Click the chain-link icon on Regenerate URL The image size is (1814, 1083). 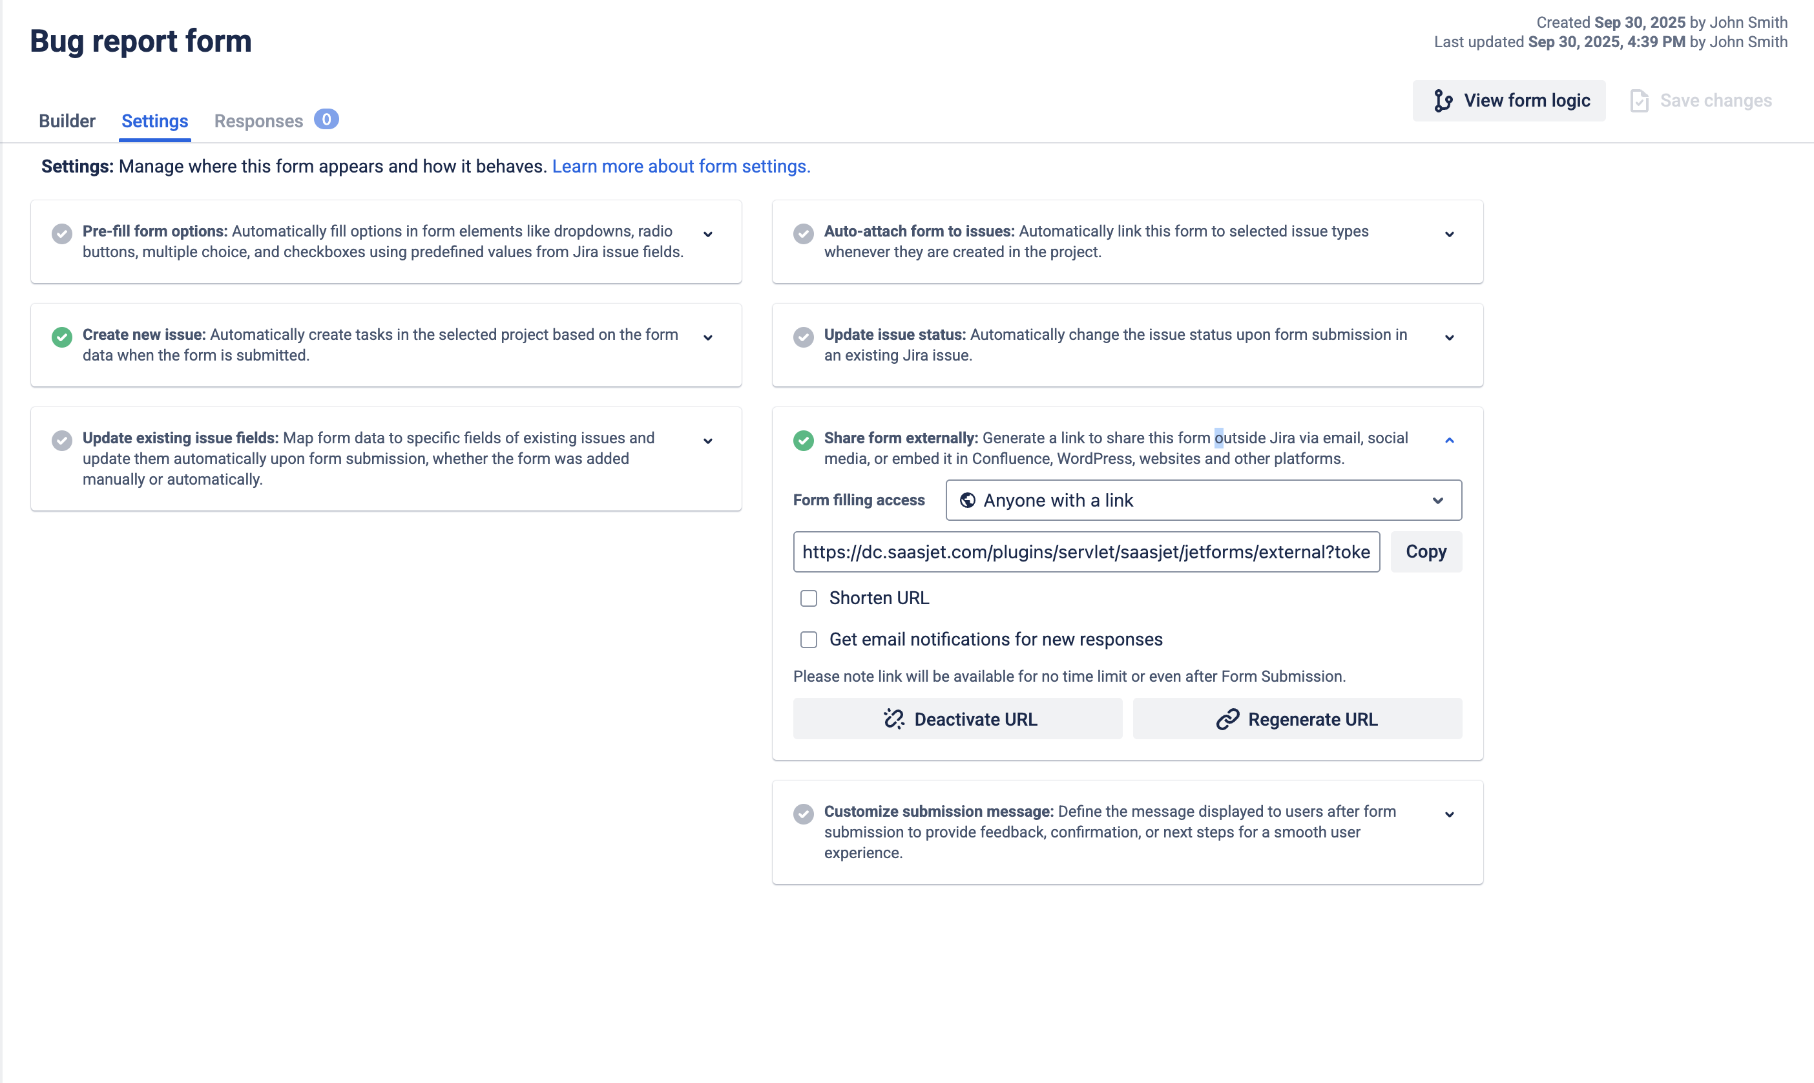coord(1228,719)
